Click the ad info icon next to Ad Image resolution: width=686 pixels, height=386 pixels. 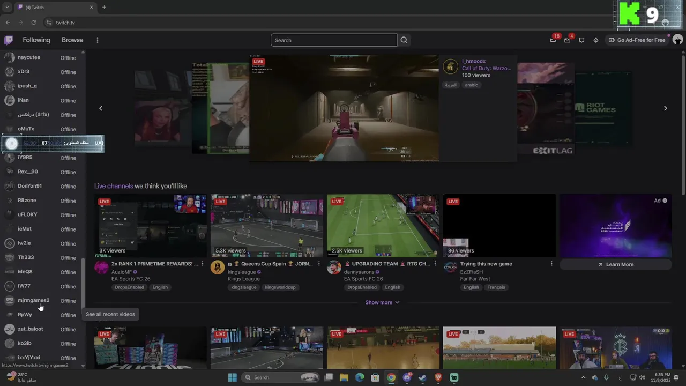coord(665,201)
